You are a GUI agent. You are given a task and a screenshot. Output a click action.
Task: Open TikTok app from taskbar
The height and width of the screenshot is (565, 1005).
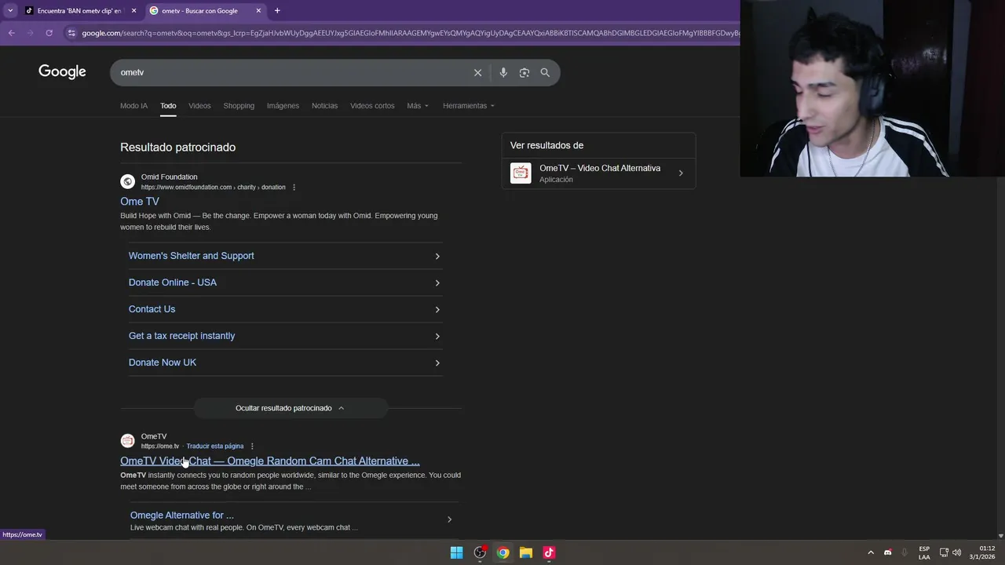point(549,552)
